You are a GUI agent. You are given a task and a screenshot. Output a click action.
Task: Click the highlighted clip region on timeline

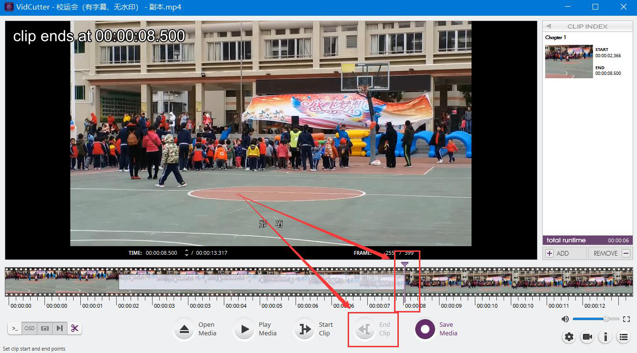click(261, 281)
